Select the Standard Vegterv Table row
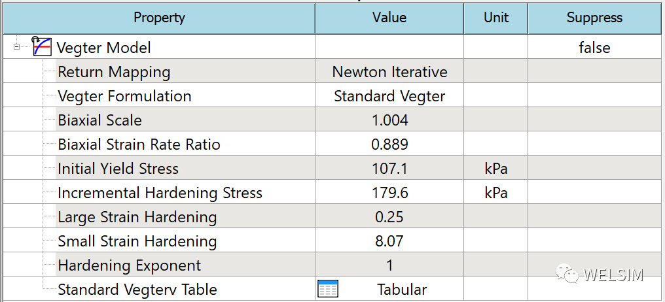Screen dimensions: 665x302 (x=332, y=290)
